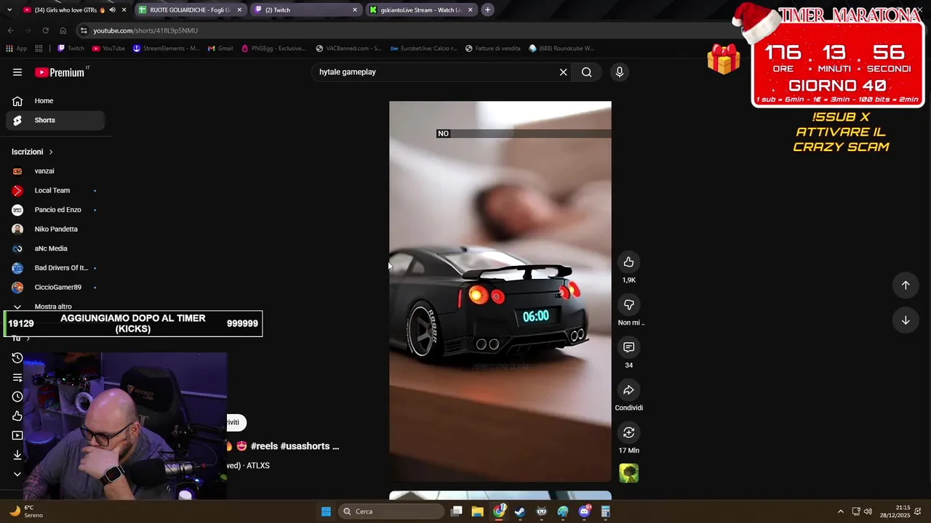Viewport: 931px width, 523px height.
Task: Go back with browser back arrow
Action: (11, 31)
